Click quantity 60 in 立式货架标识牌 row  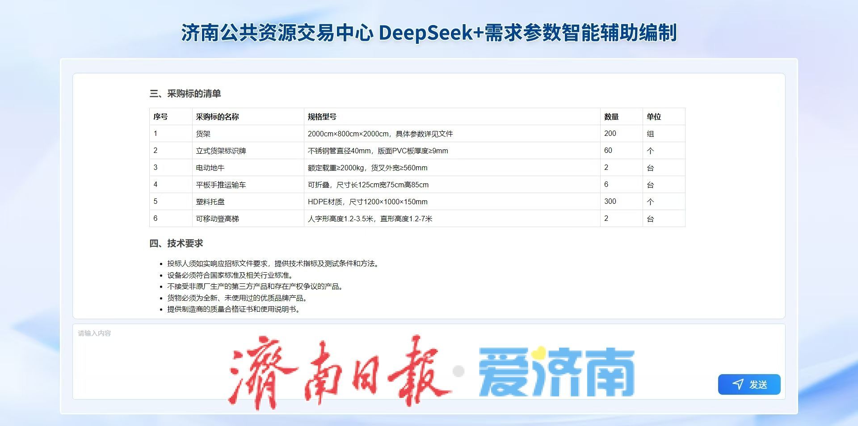[608, 150]
